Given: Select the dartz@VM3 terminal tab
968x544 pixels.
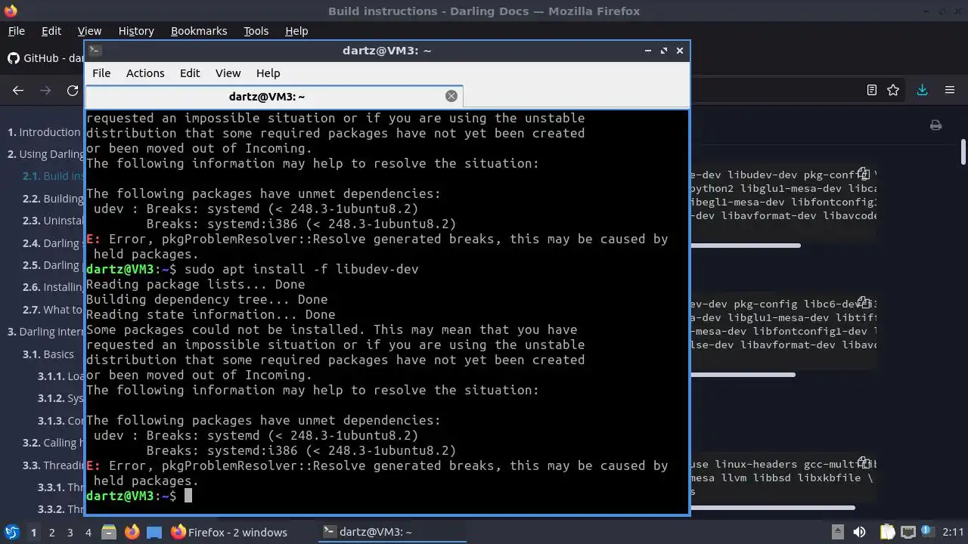Looking at the screenshot, I should (266, 96).
